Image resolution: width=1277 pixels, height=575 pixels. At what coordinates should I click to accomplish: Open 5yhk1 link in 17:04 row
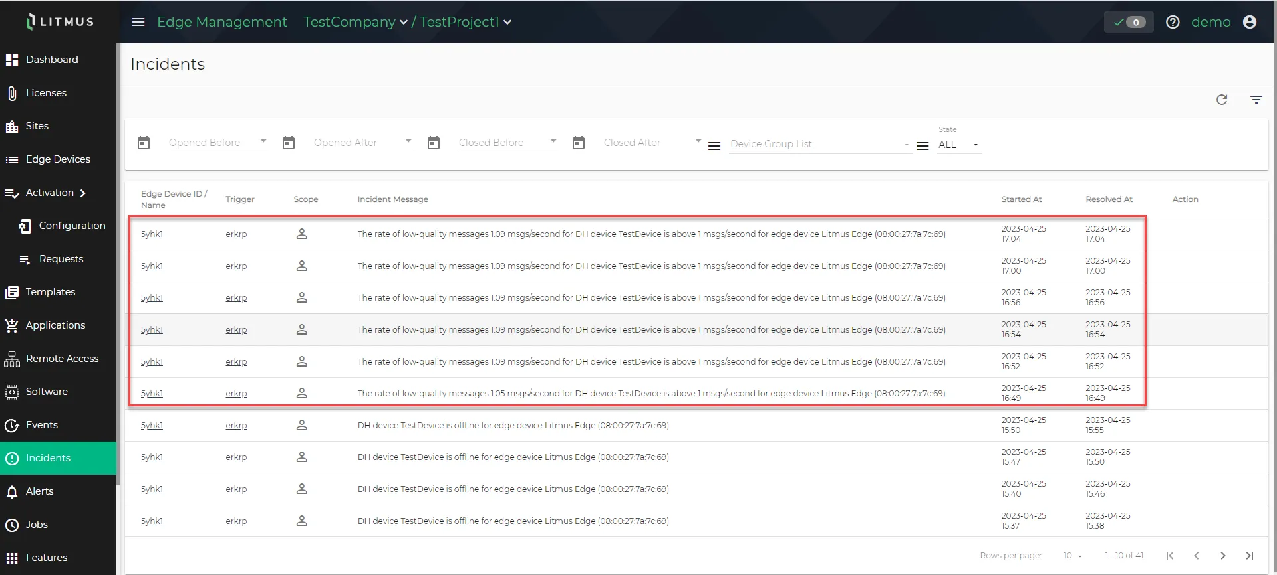pos(152,234)
